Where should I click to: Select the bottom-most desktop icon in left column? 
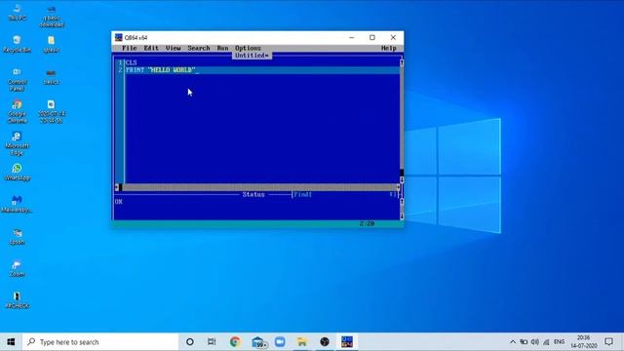[x=17, y=300]
